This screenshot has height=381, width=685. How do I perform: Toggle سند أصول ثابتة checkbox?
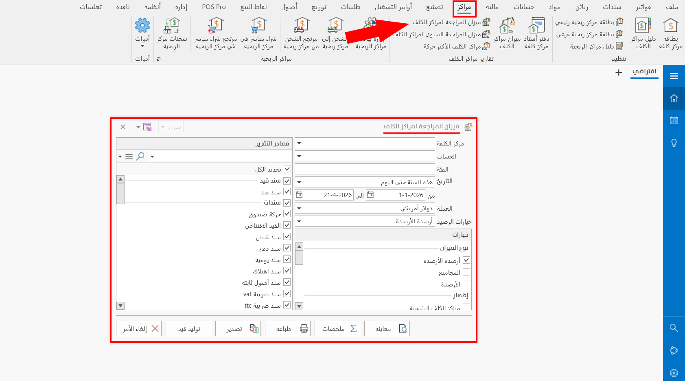287,282
